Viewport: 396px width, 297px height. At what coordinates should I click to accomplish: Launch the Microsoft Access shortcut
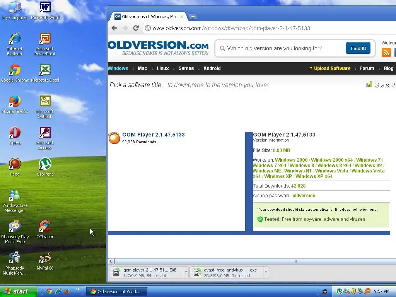point(45,138)
